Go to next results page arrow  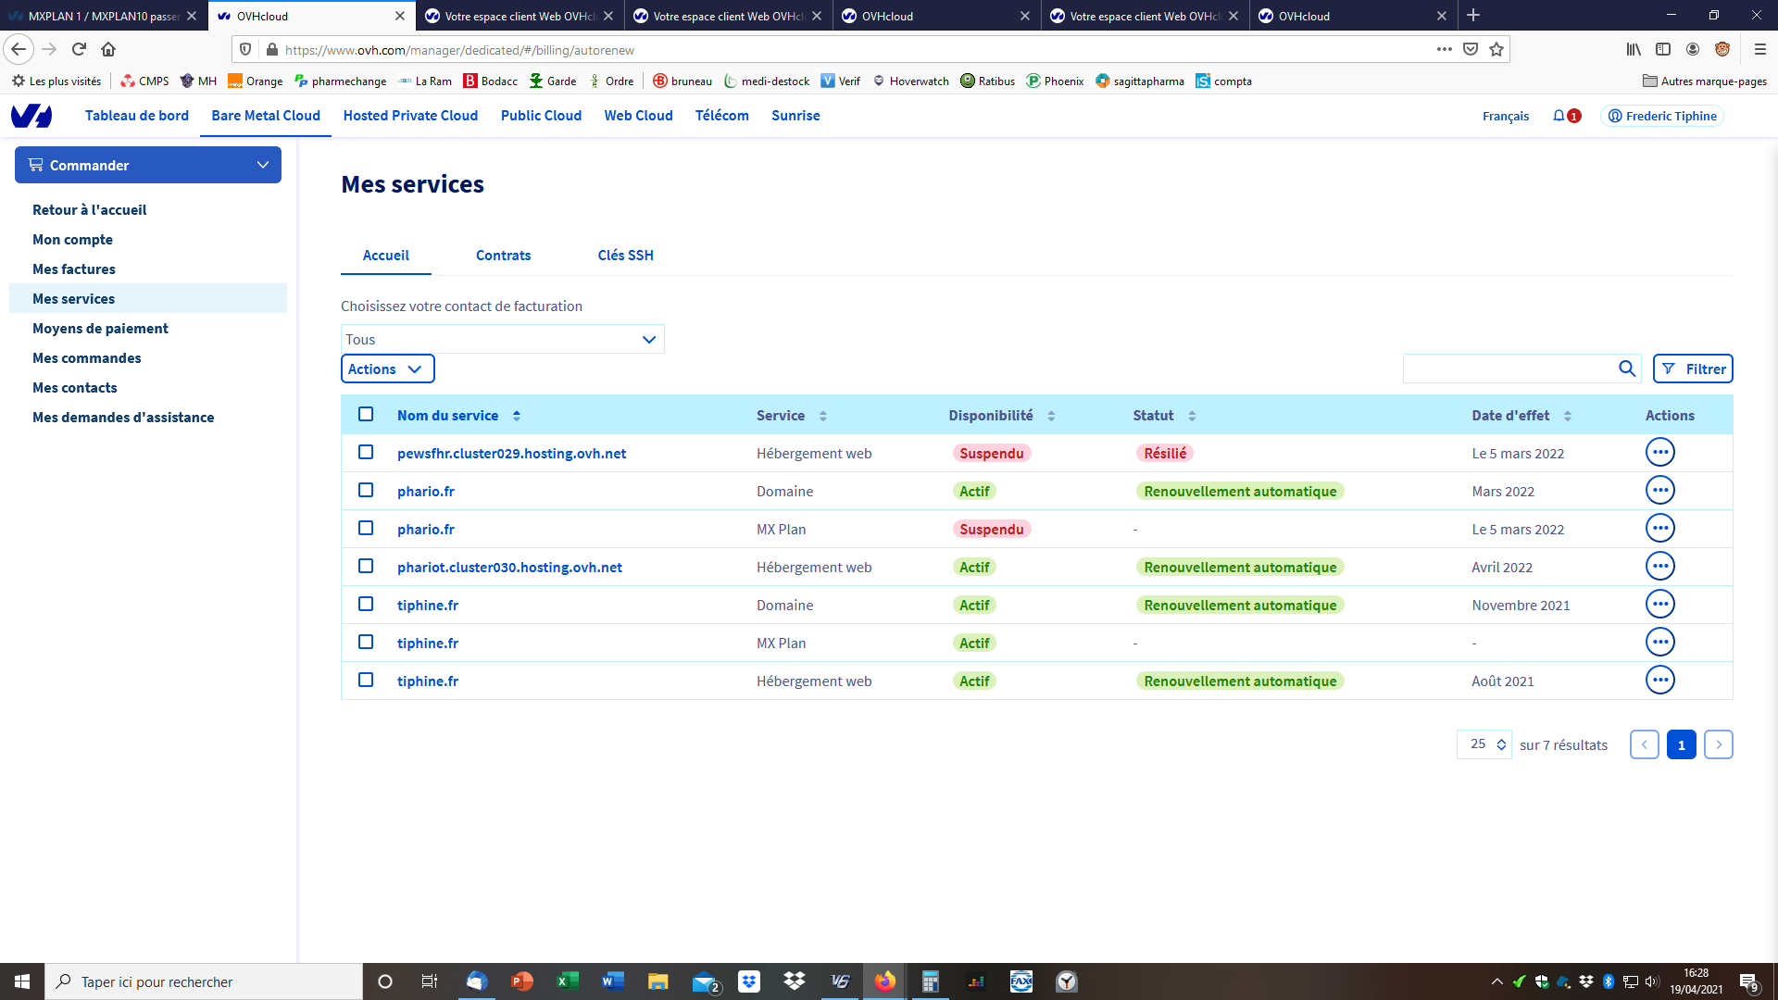(x=1718, y=744)
